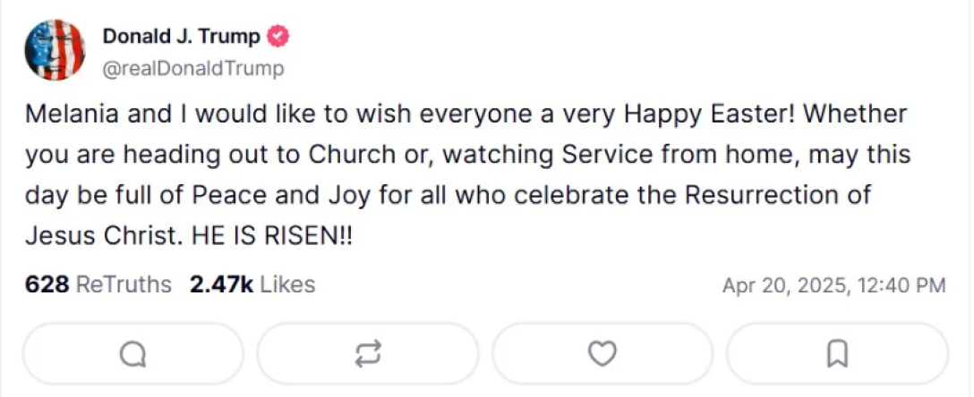
Task: Open the Apr 20, 2025 timestamp
Action: click(833, 286)
